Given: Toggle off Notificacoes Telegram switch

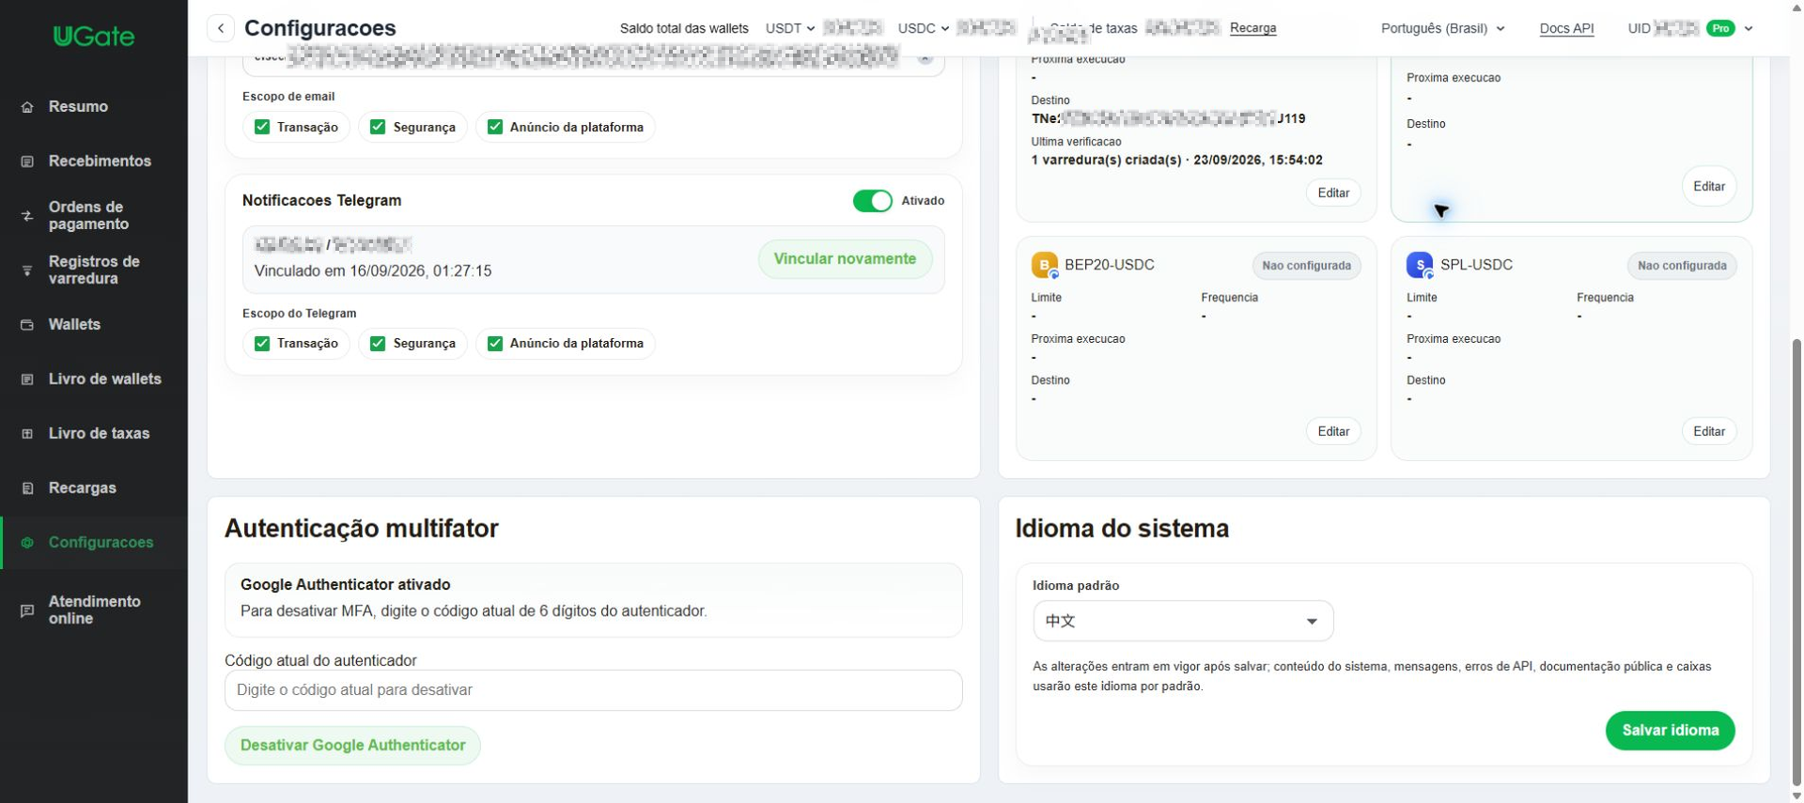Looking at the screenshot, I should [x=873, y=201].
